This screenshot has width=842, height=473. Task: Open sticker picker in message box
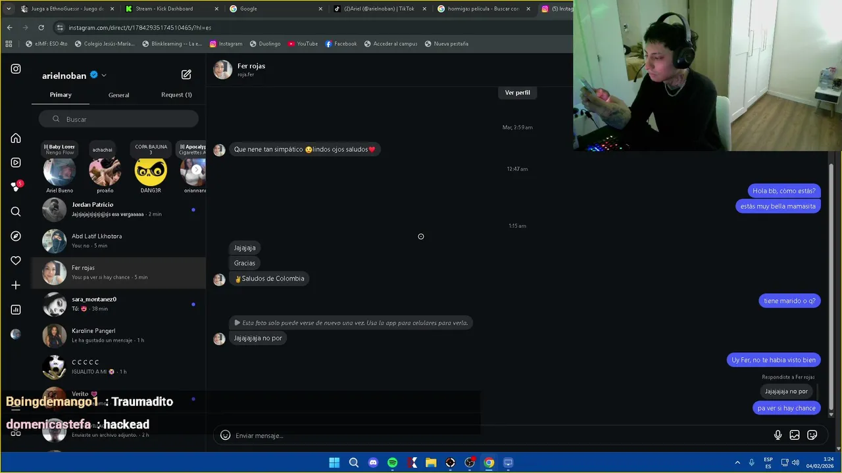(812, 435)
